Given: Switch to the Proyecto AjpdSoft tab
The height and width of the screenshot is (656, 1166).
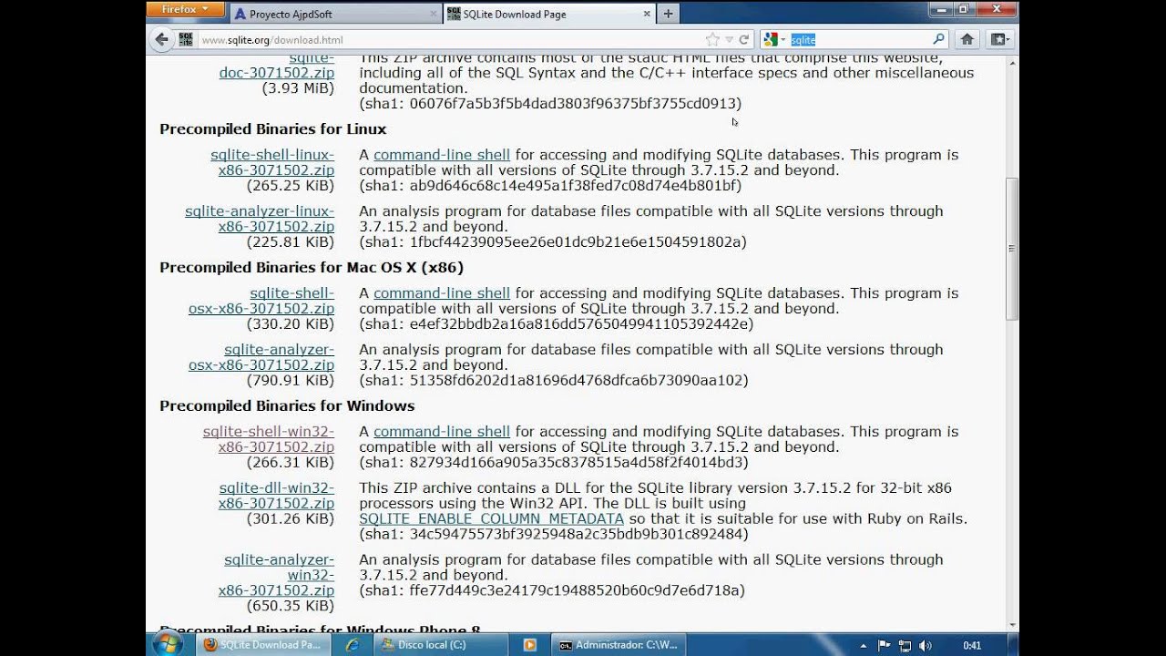Looking at the screenshot, I should coord(333,14).
